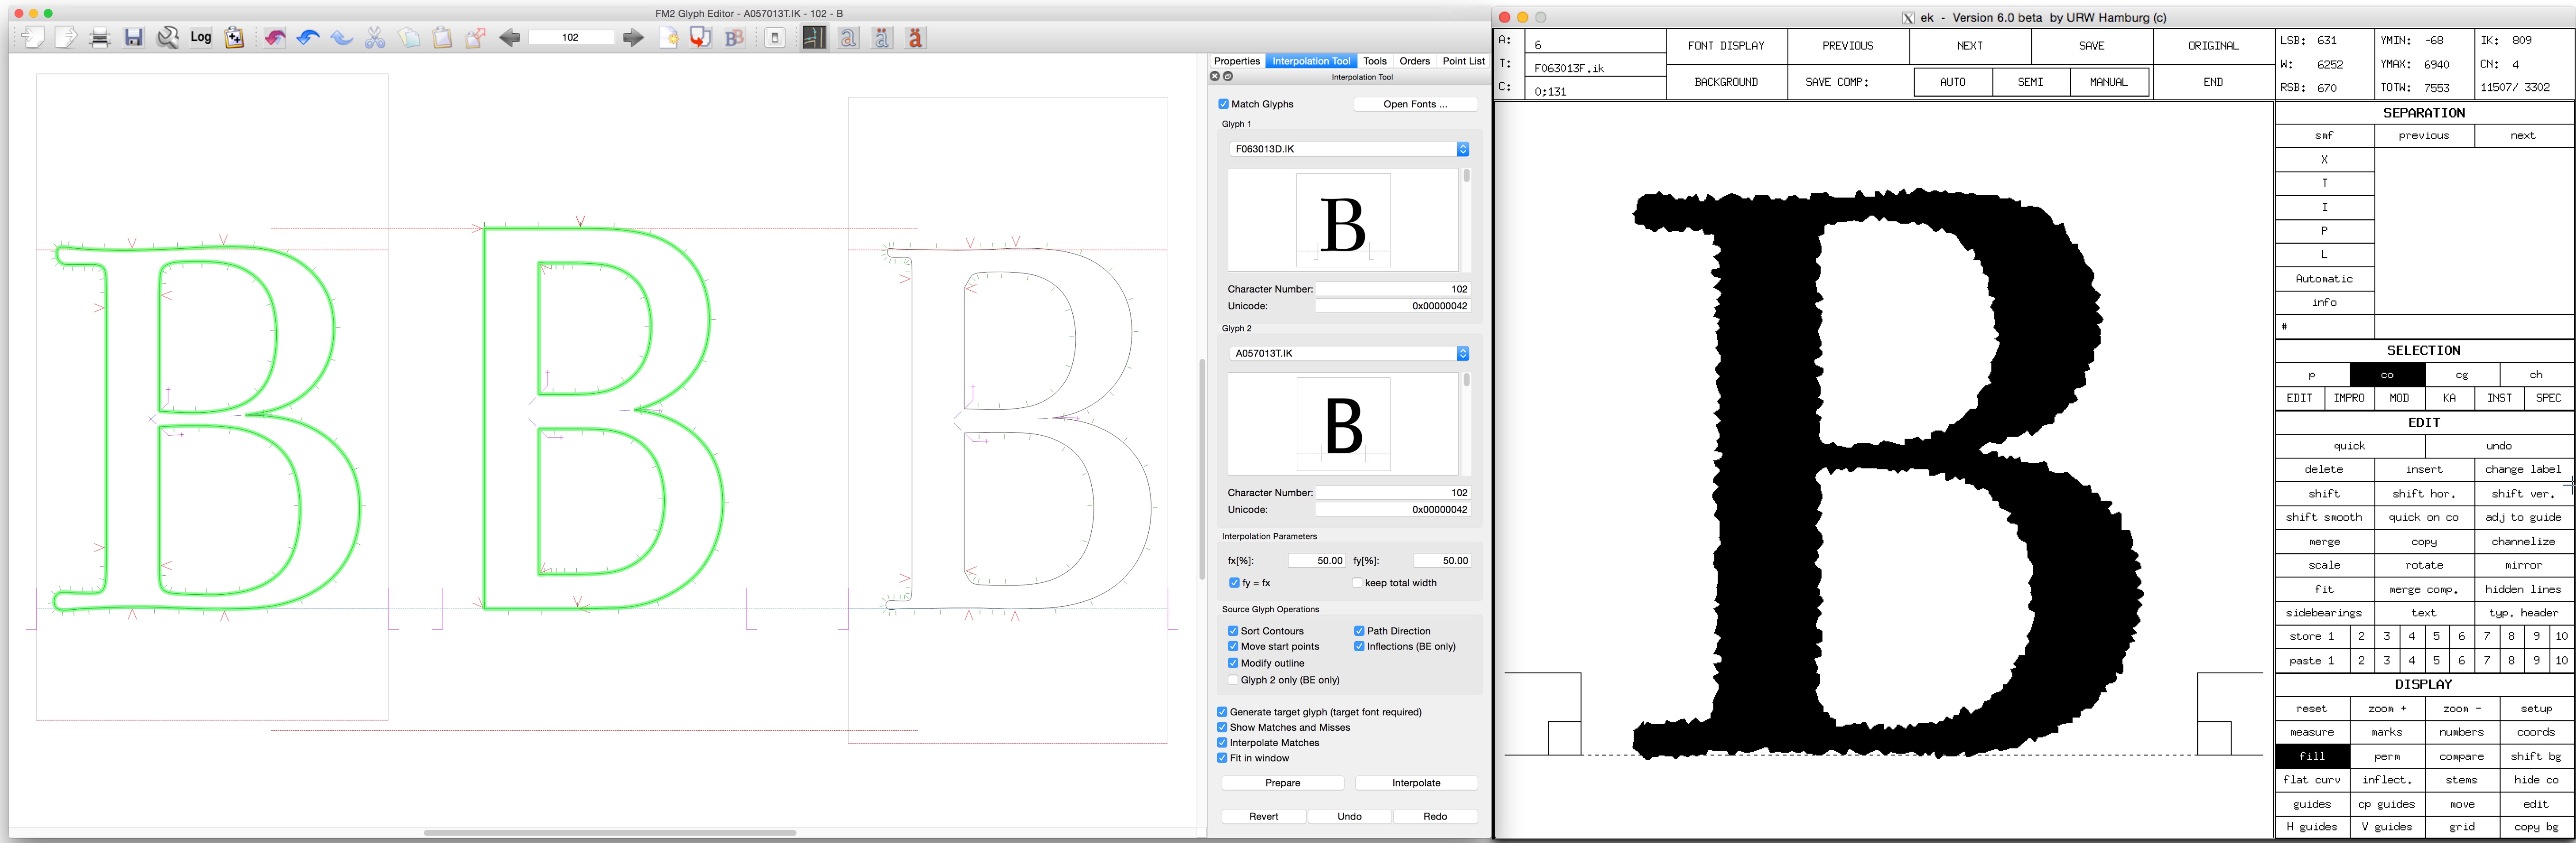Toggle the Sort Contours checkbox

[1233, 631]
